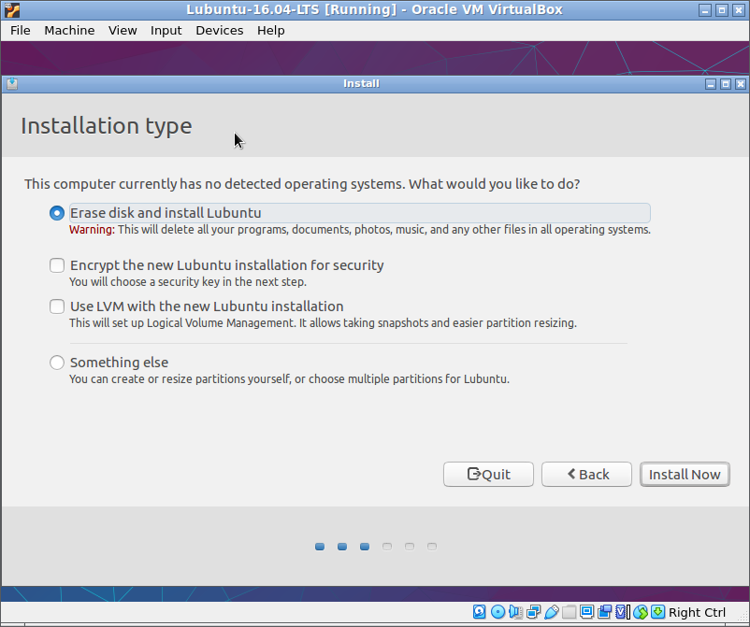Image resolution: width=750 pixels, height=627 pixels.
Task: Open the Input menu
Action: [x=166, y=31]
